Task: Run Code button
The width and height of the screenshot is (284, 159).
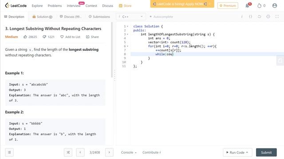Action: click(237, 152)
